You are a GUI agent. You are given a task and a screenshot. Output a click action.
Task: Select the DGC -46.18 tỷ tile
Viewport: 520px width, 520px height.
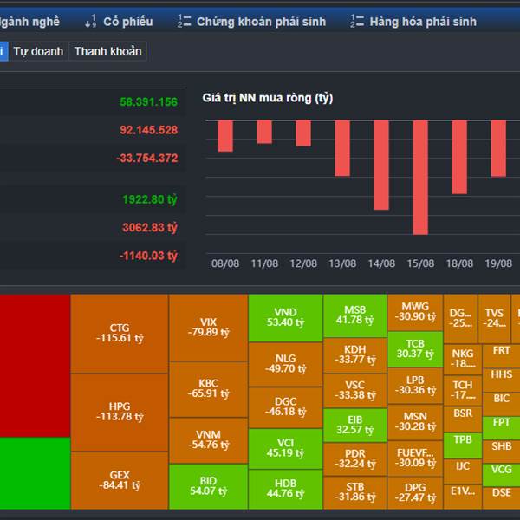[285, 407]
